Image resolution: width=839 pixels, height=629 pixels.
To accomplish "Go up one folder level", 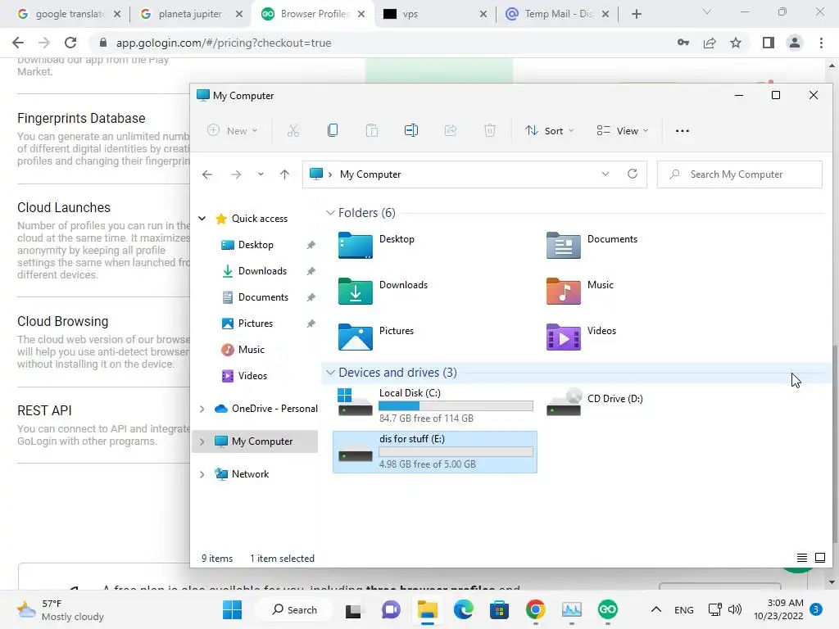I will coord(284,174).
